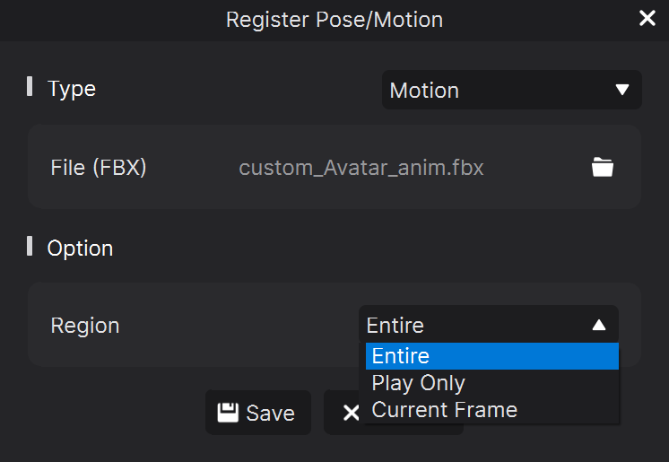Viewport: 669px width, 462px height.
Task: Click the Type section heading
Action: tap(71, 89)
